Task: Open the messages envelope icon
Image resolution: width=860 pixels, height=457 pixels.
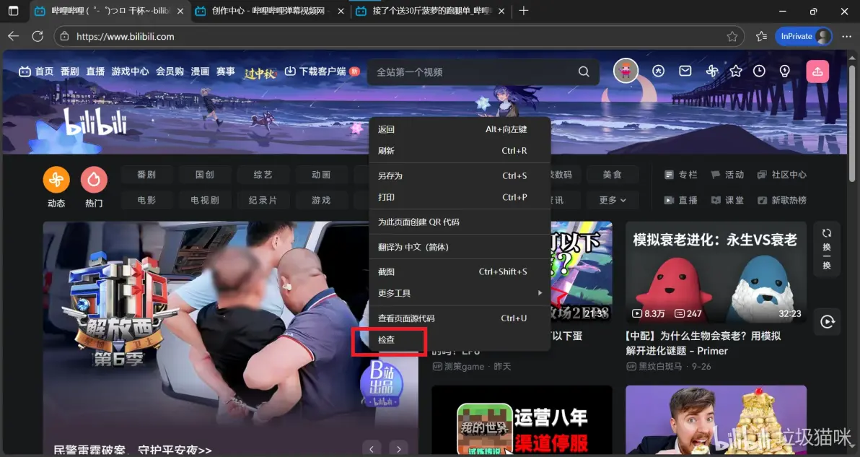Action: [685, 71]
